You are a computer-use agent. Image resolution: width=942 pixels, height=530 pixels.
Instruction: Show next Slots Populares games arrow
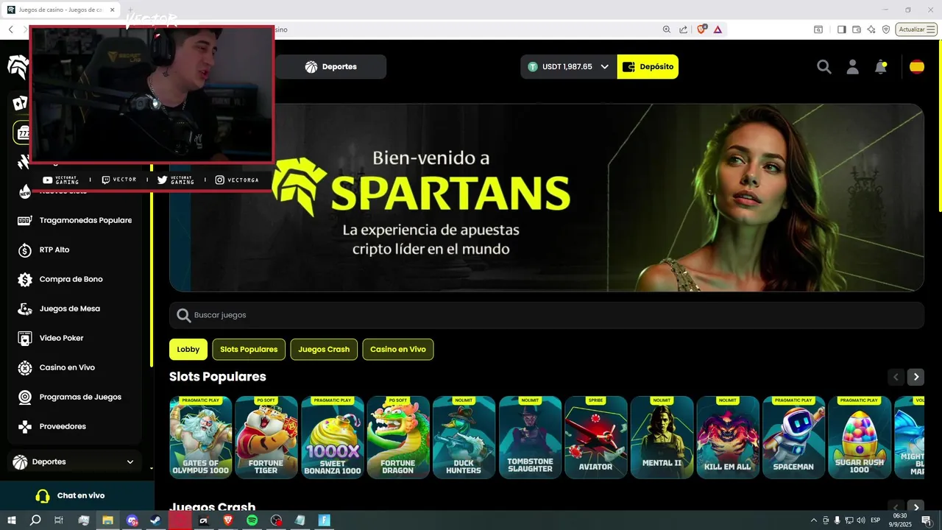pyautogui.click(x=916, y=377)
